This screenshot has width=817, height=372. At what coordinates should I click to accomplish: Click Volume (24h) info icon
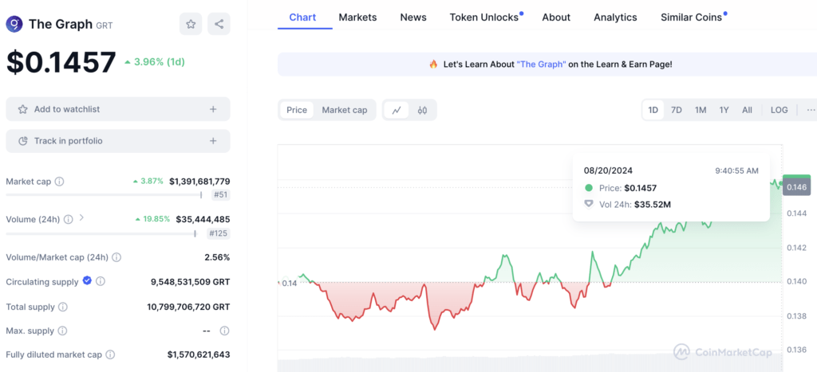tap(69, 220)
